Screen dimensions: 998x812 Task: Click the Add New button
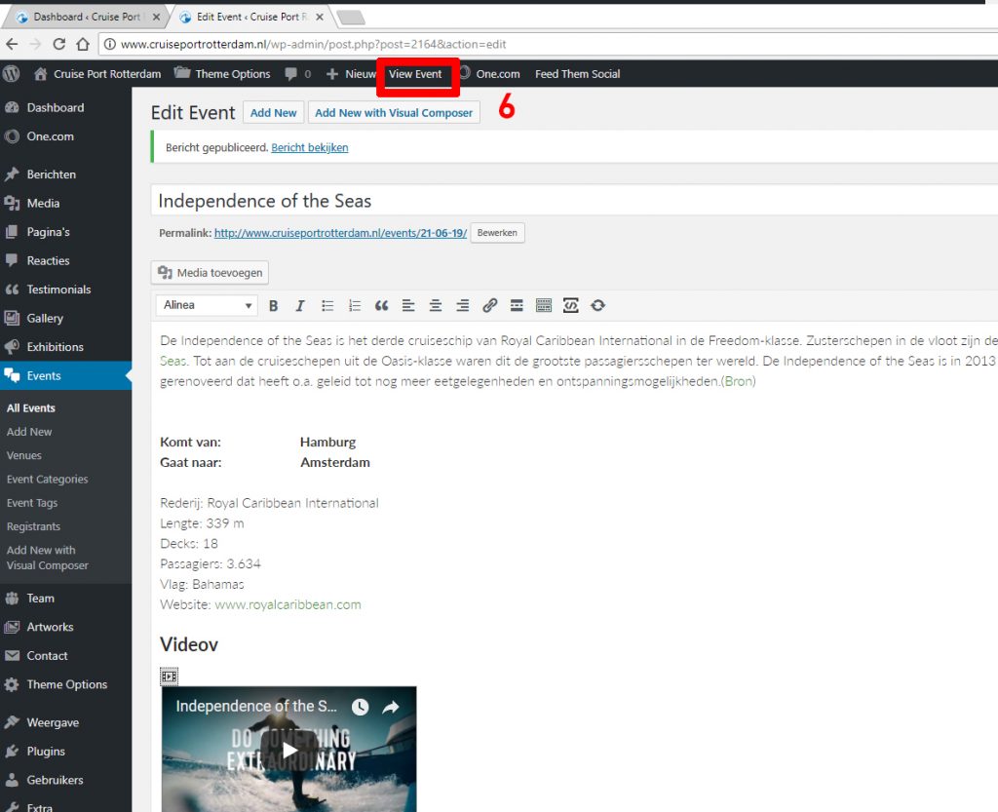[x=273, y=113]
